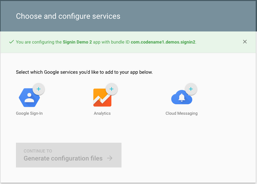The width and height of the screenshot is (257, 184).
Task: Click the Cloud Messaging label text
Action: (181, 113)
